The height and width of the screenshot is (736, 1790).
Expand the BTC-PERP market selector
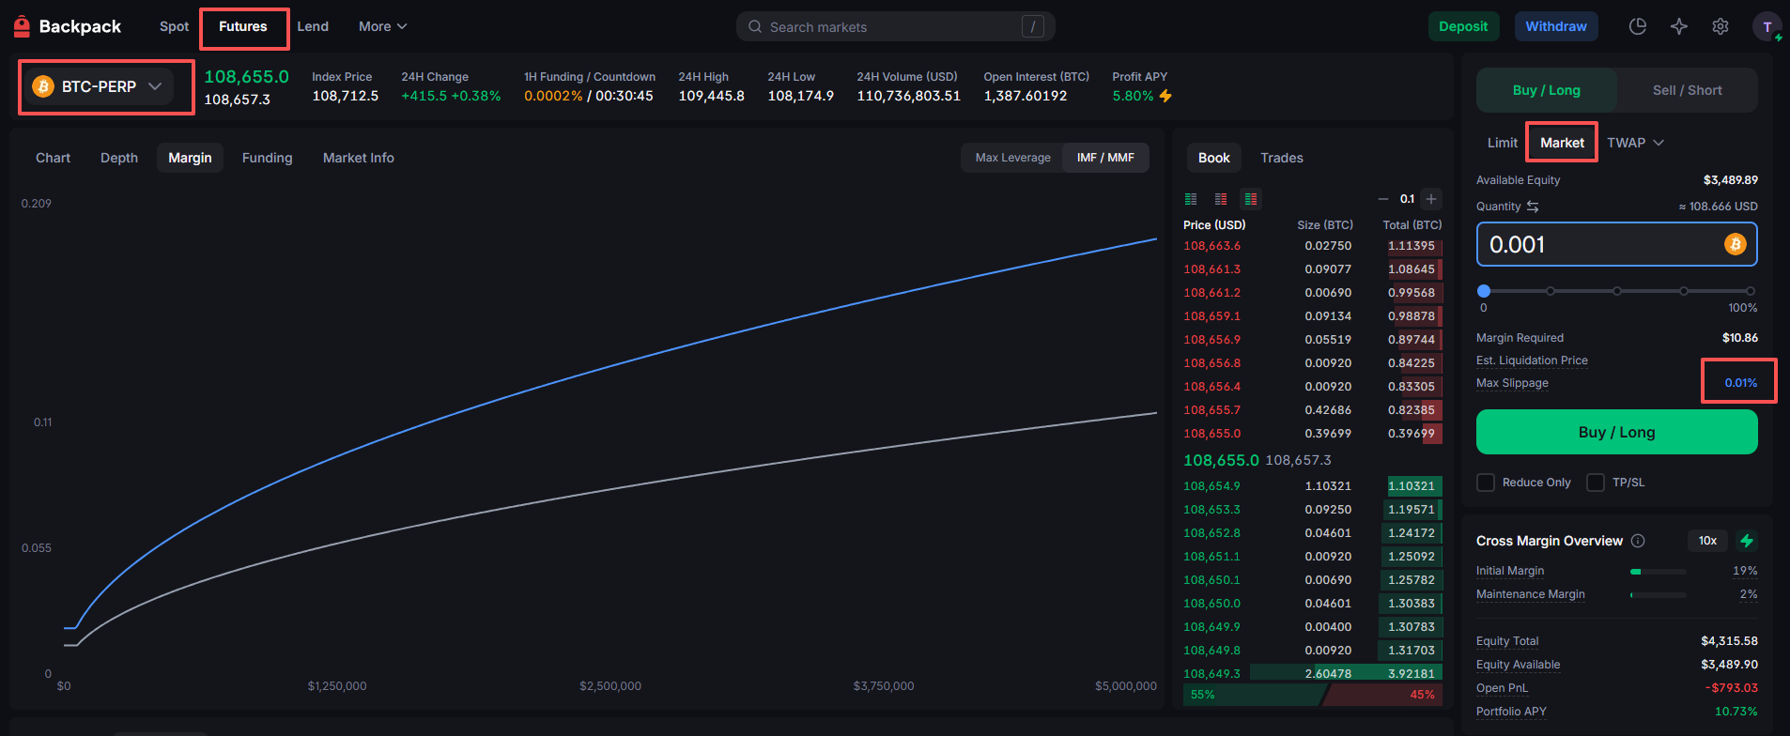click(x=100, y=86)
